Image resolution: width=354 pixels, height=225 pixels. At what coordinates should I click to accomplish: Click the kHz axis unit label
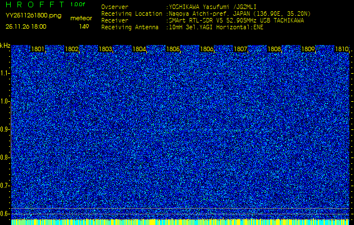point(5,46)
